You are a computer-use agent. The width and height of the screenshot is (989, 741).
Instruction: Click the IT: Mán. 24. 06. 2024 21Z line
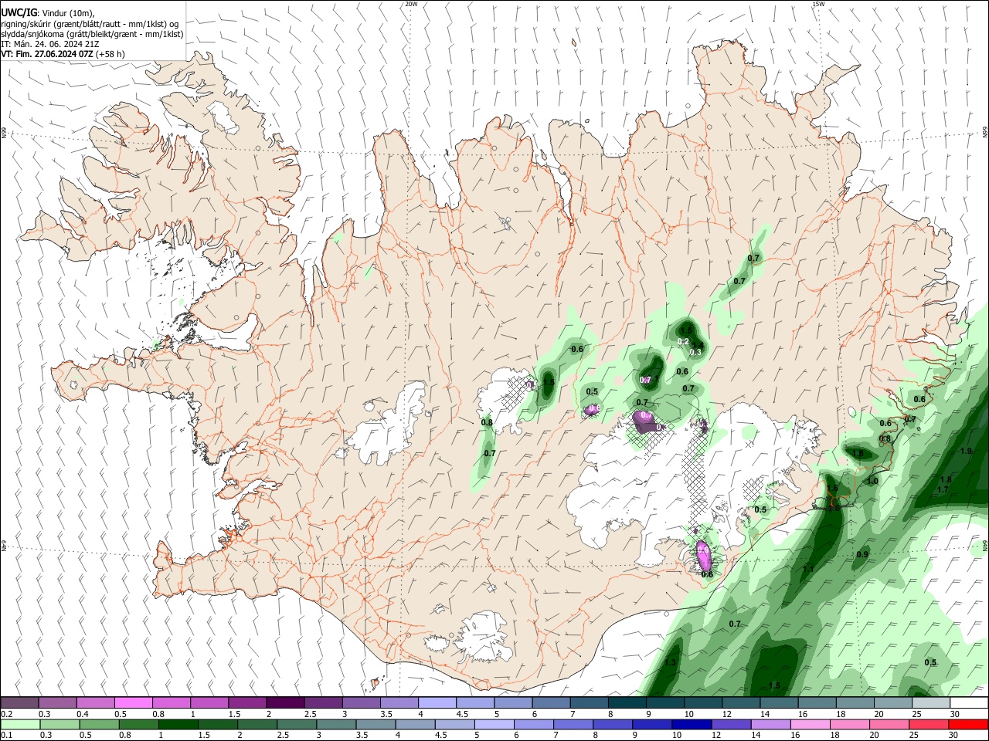point(49,44)
